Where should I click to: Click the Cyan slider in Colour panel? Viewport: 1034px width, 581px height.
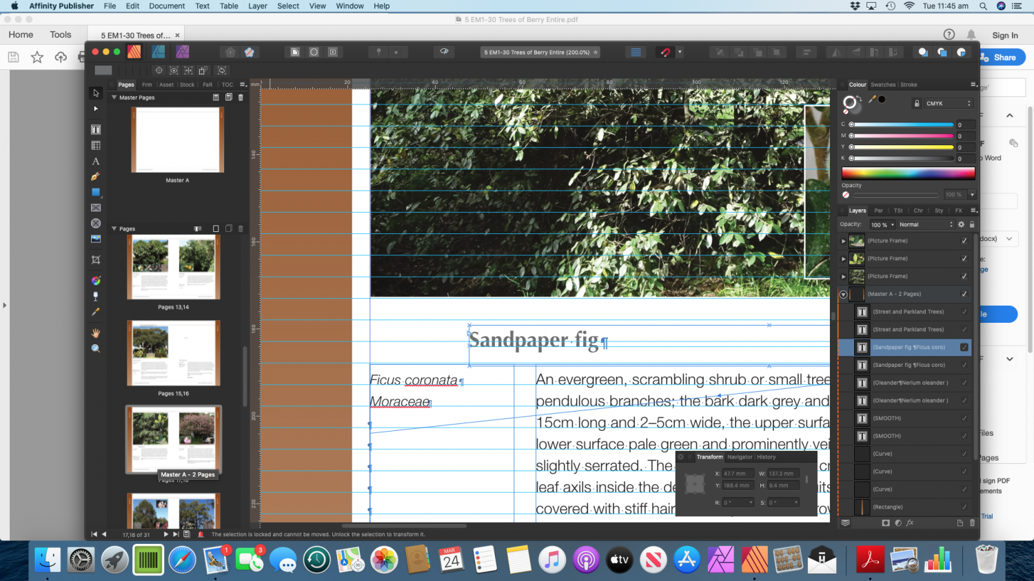point(902,125)
